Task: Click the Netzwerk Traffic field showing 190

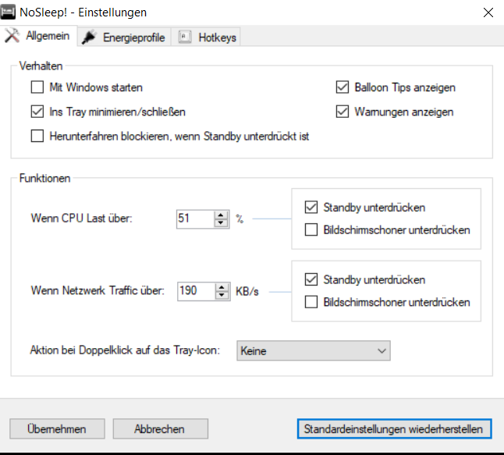Action: coord(196,291)
